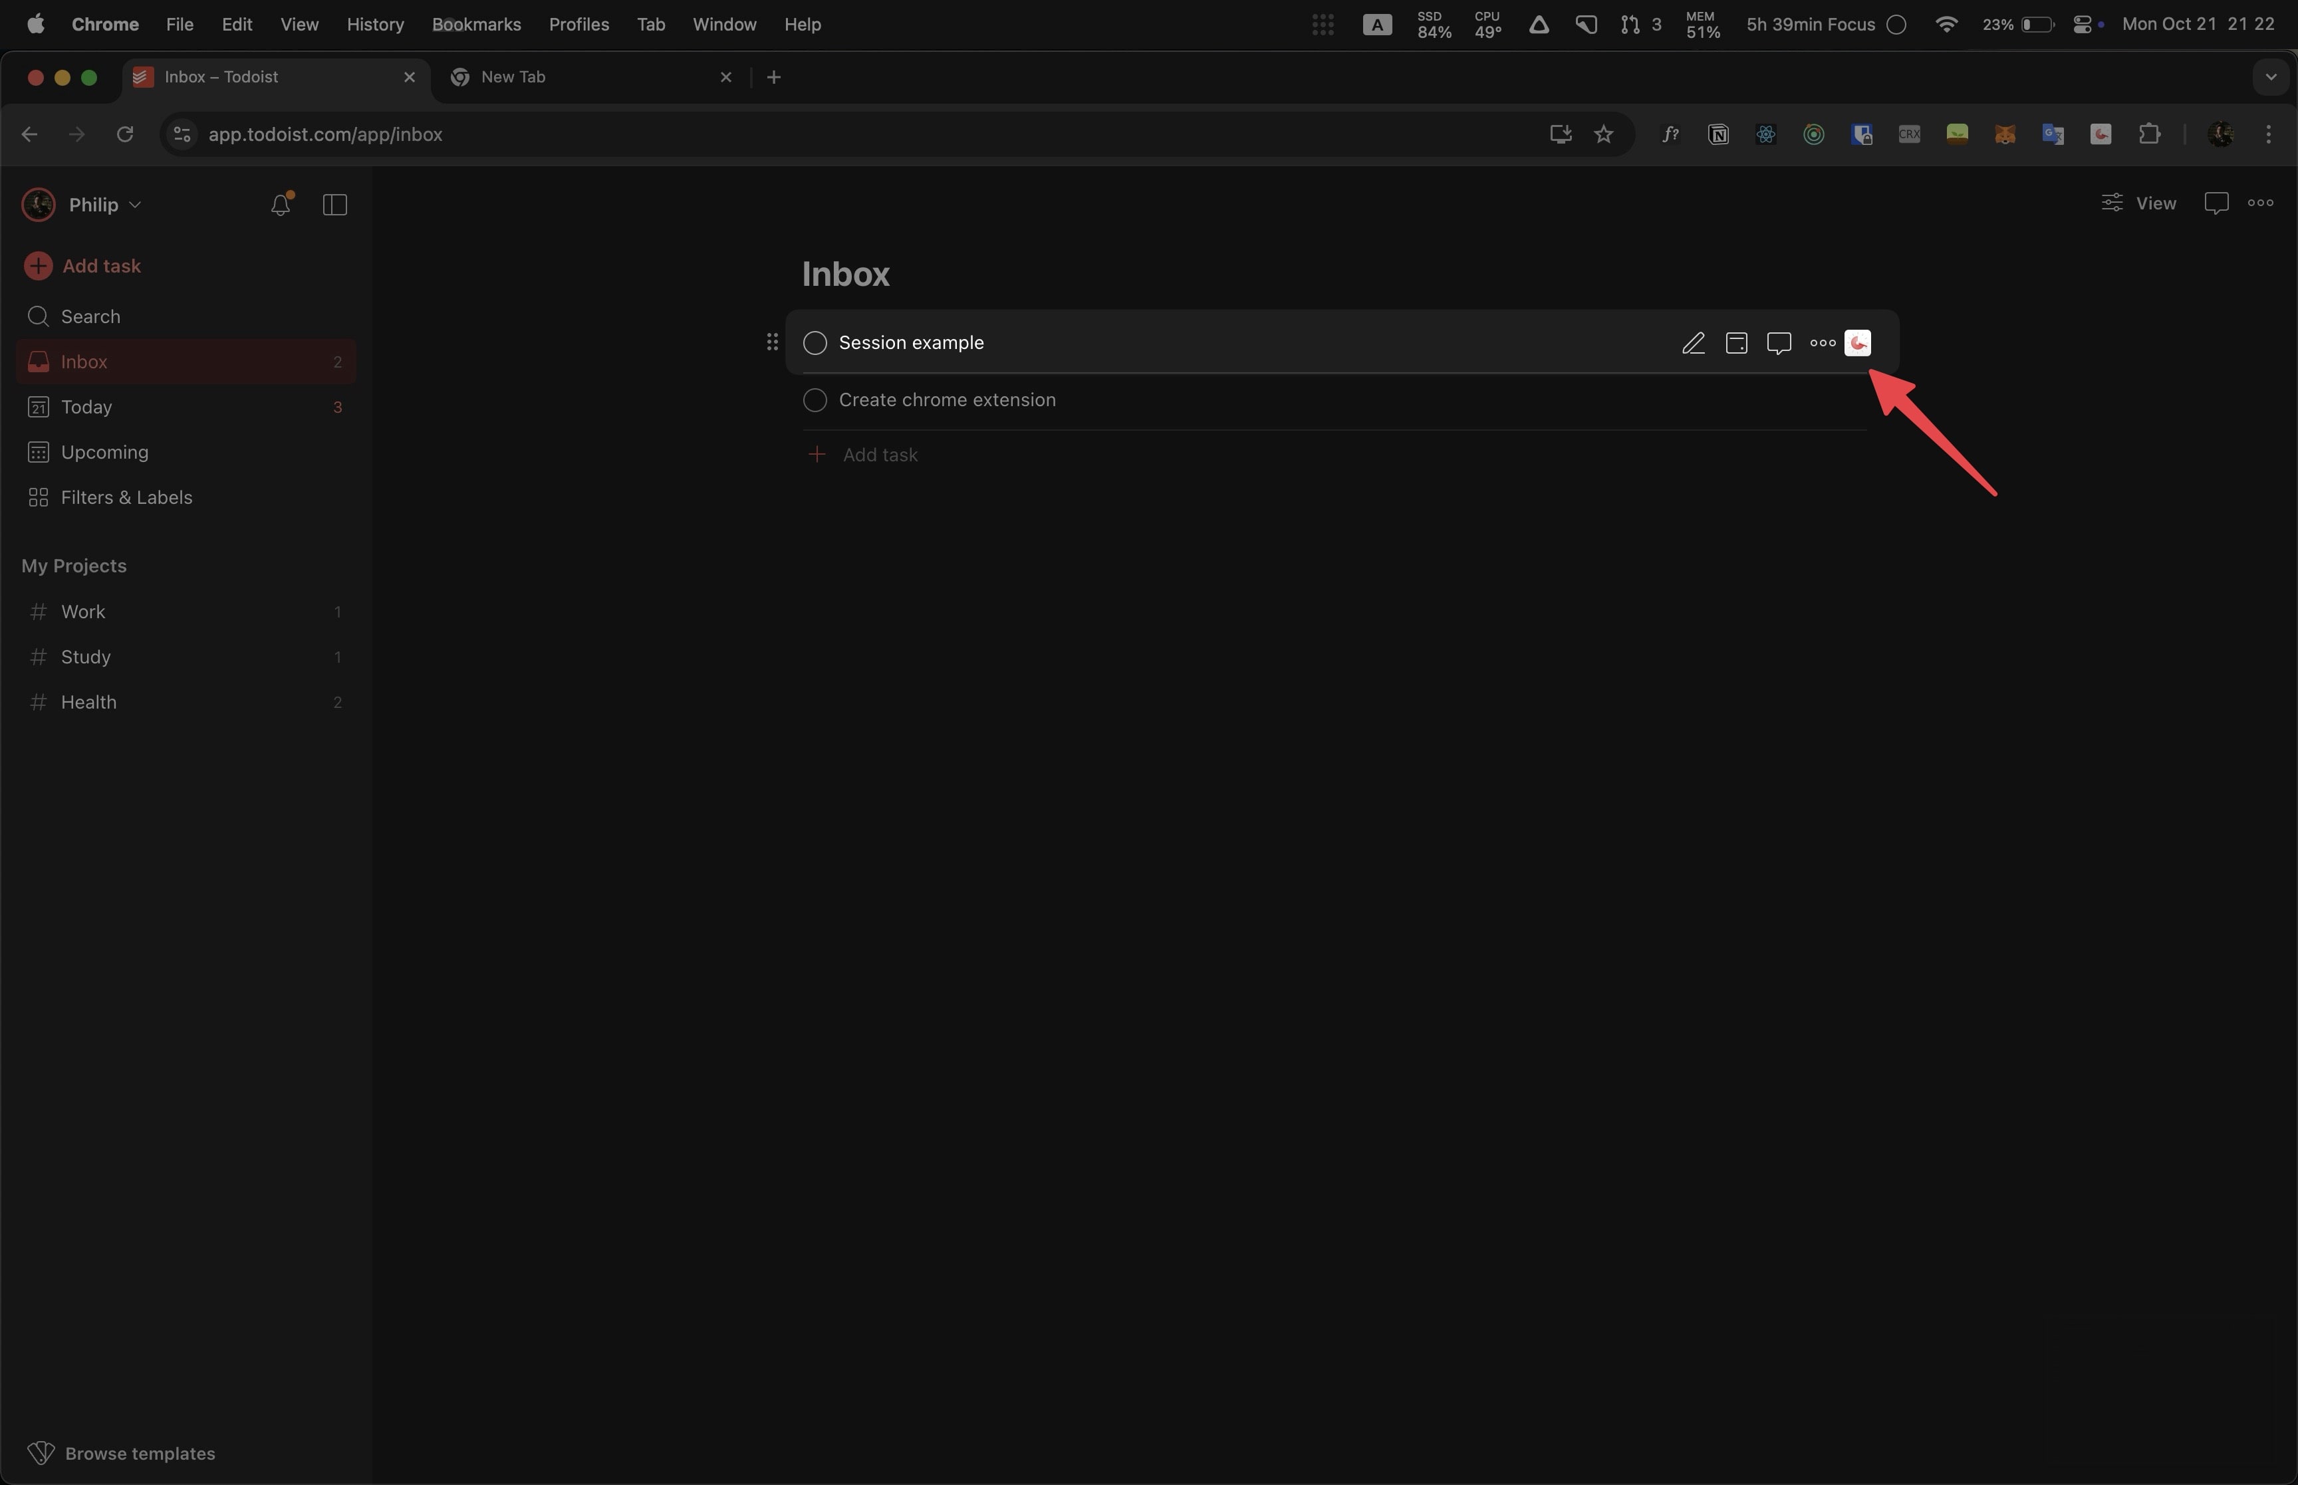Click the red Add task button in the sidebar
The image size is (2298, 1485).
(83, 266)
